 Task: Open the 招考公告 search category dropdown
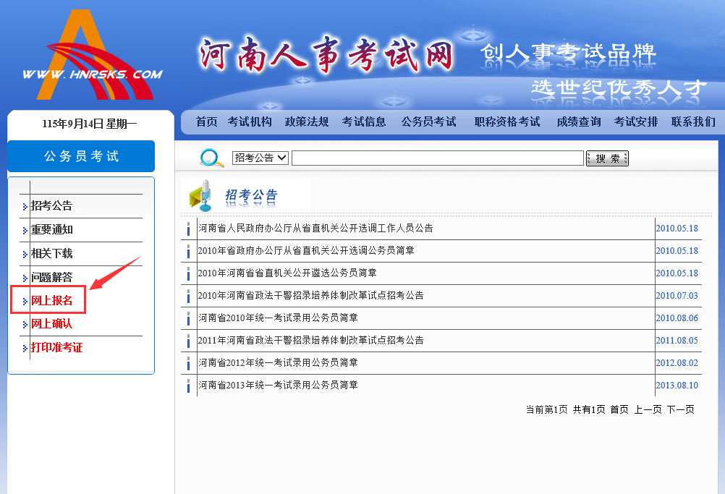260,158
